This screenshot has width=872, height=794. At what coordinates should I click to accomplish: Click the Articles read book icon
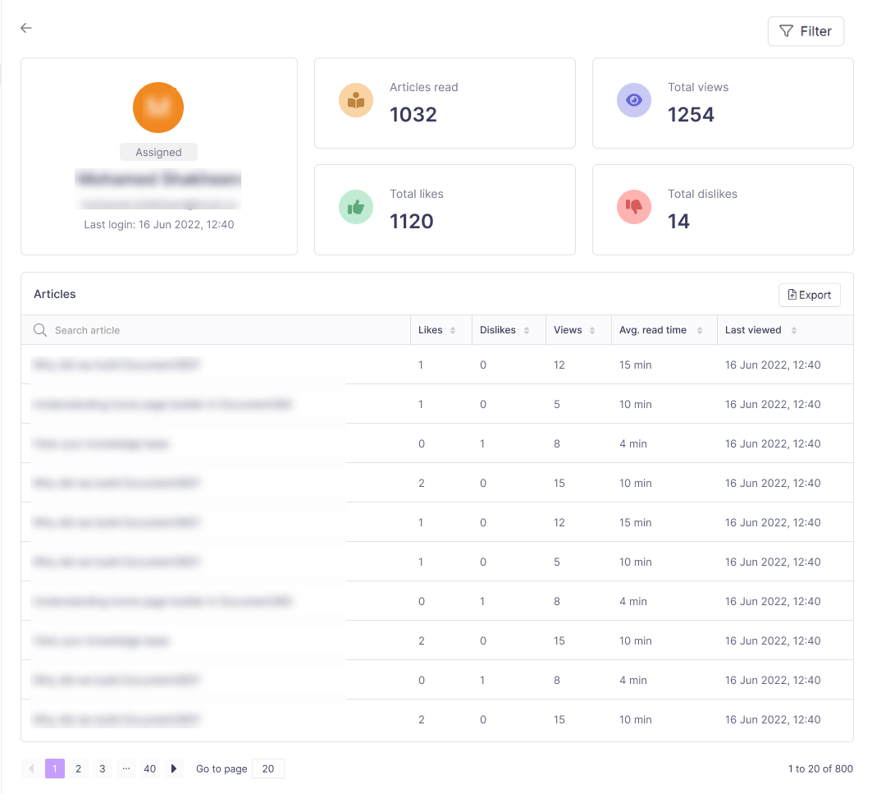356,100
